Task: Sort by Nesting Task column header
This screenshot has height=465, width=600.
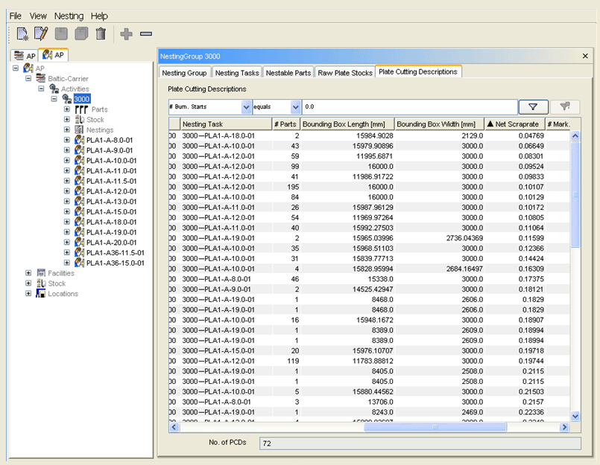Action: (x=226, y=124)
